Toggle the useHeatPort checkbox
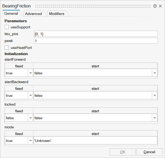This screenshot has height=158, width=165. click(x=7, y=48)
